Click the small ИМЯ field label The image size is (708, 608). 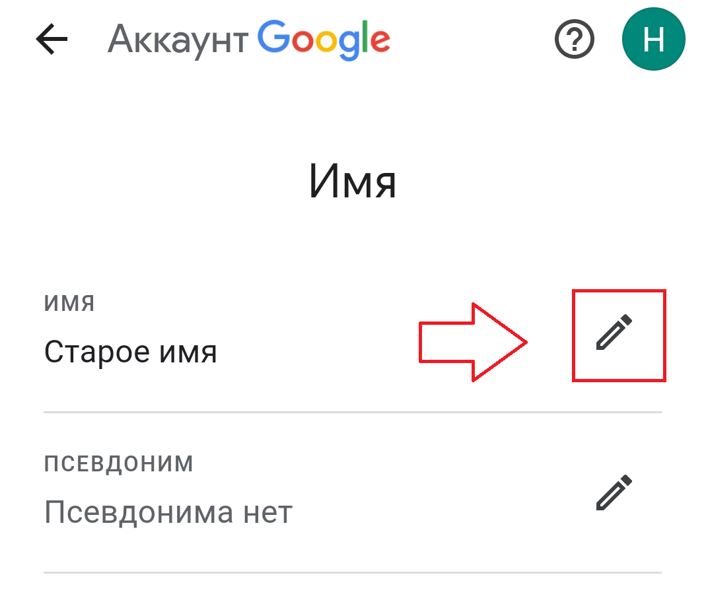tap(69, 303)
